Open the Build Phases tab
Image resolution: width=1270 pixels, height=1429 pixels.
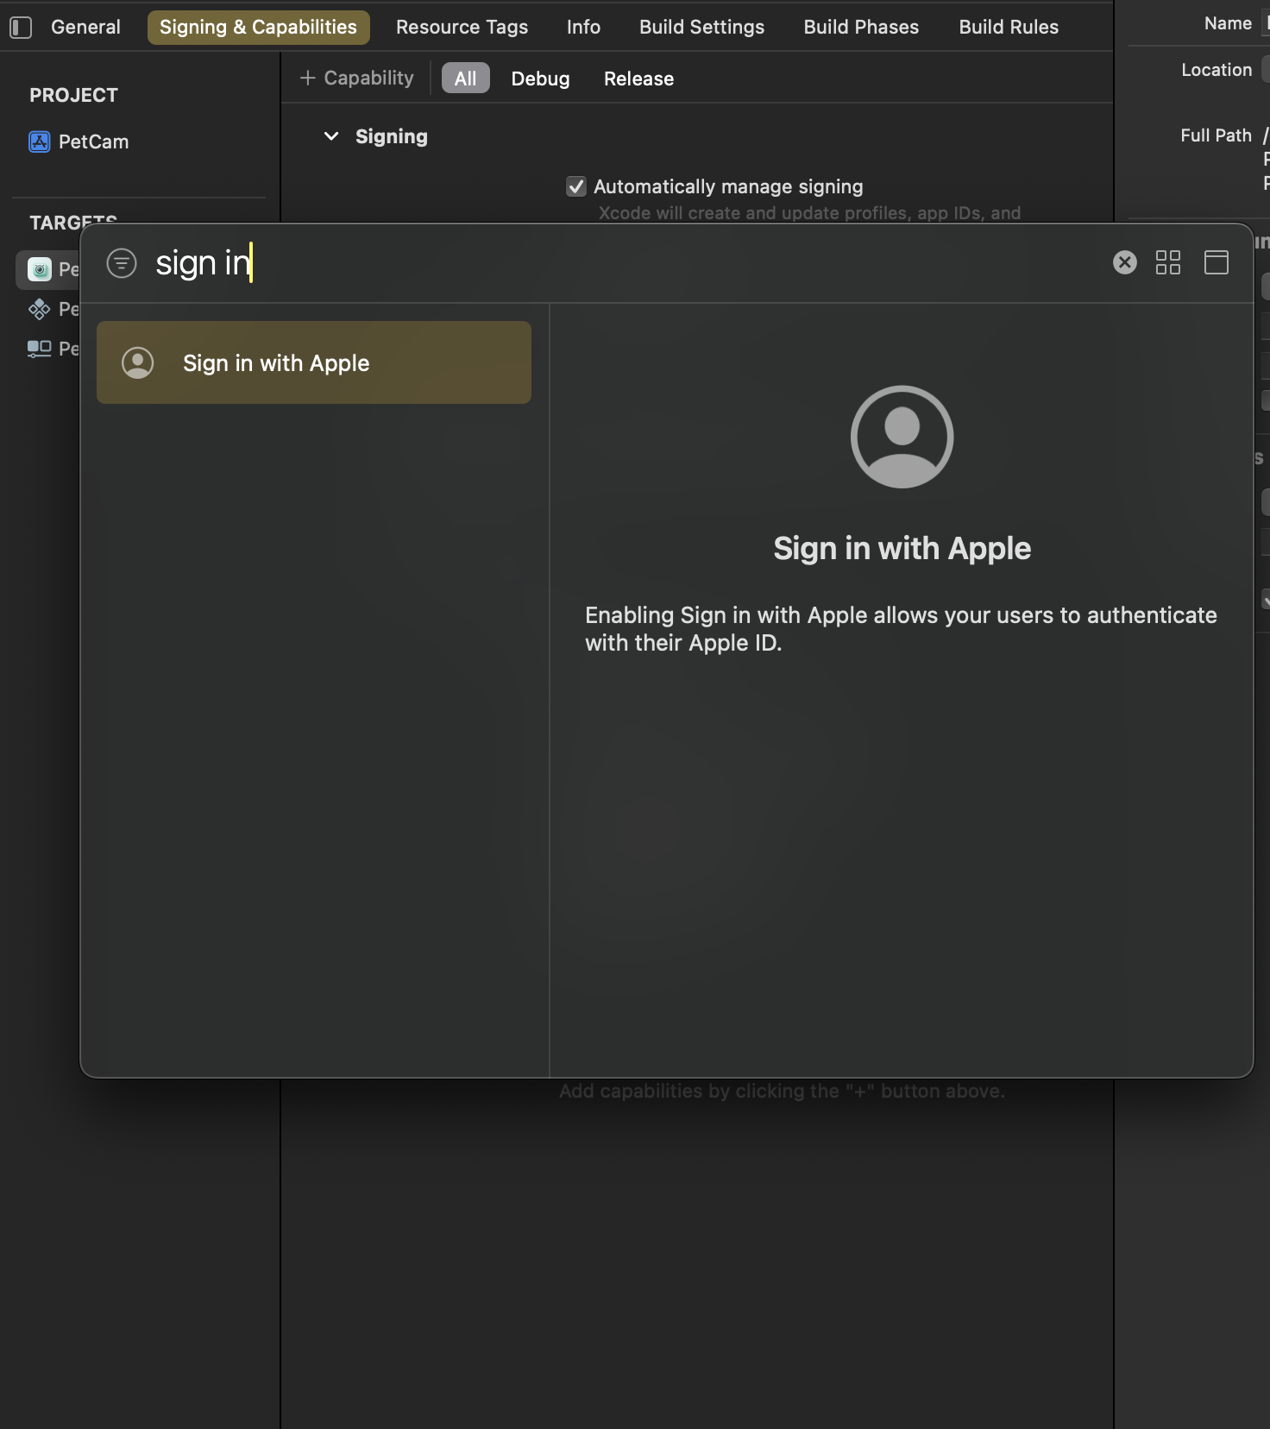coord(861,27)
